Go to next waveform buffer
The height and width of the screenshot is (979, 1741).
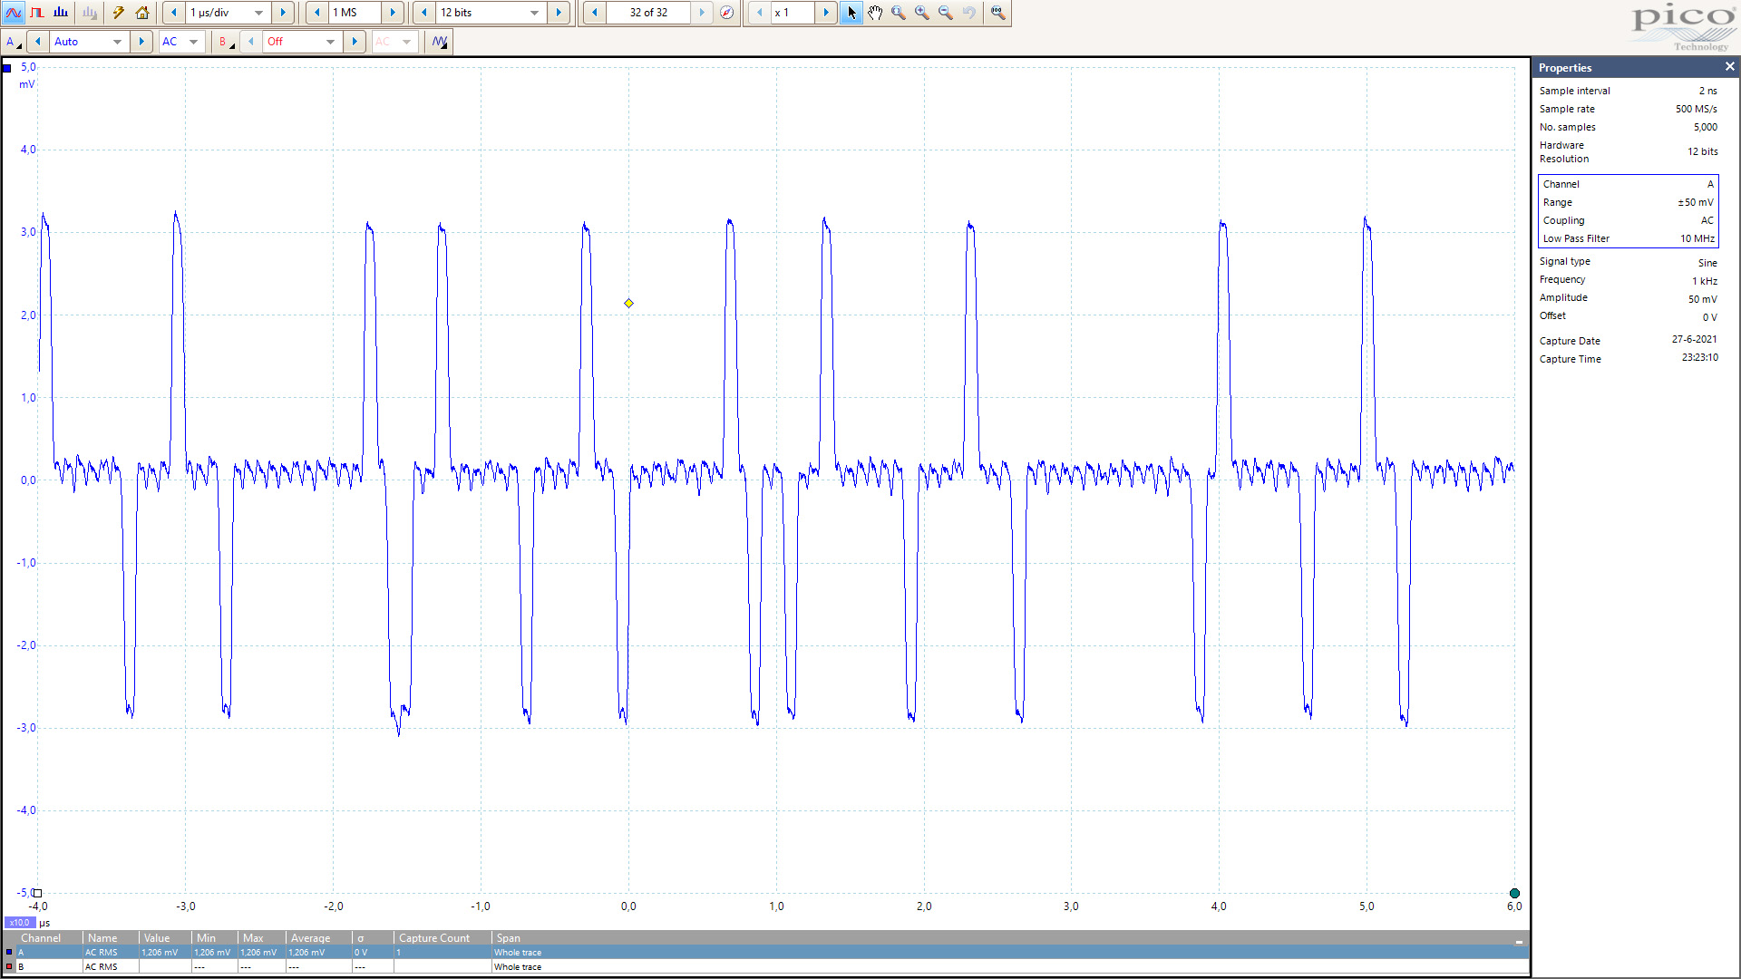[x=702, y=13]
